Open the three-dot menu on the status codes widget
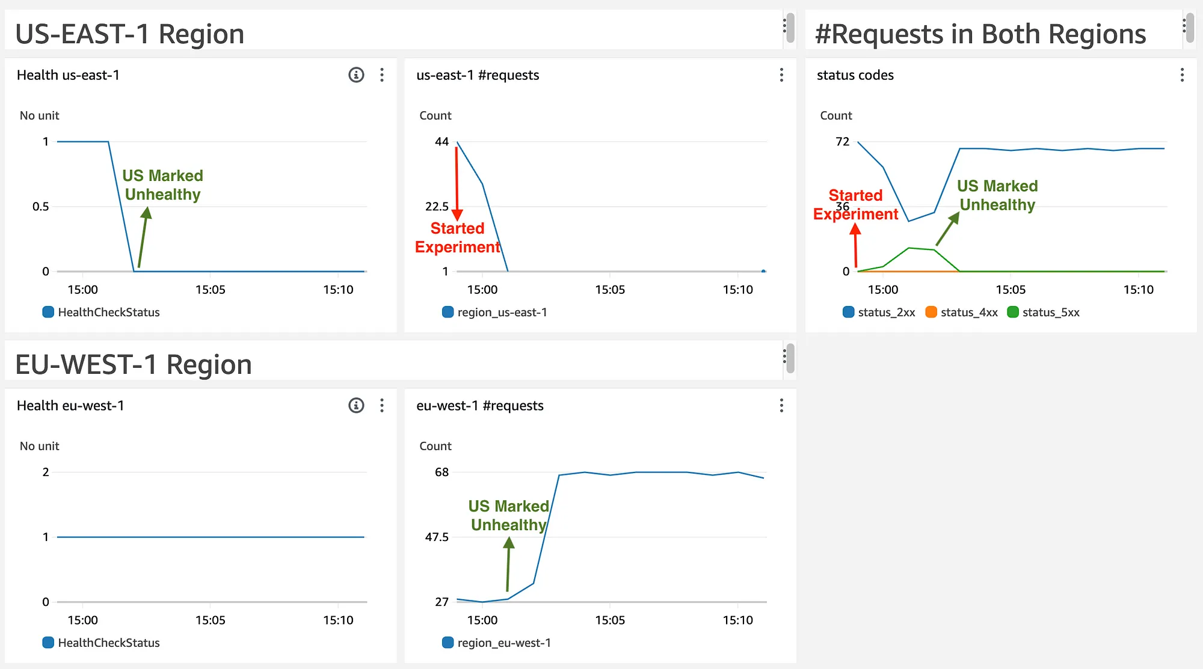This screenshot has height=669, width=1203. (1181, 75)
